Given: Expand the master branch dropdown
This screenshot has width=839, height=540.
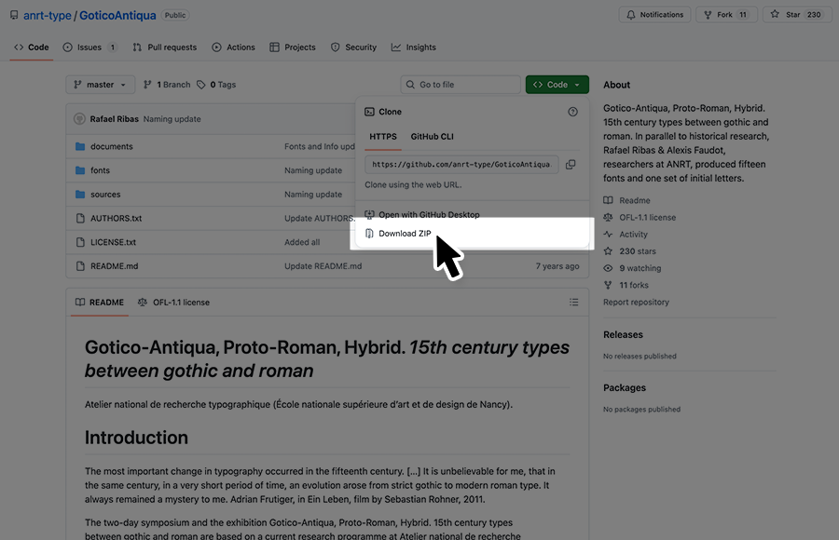Looking at the screenshot, I should (x=101, y=85).
